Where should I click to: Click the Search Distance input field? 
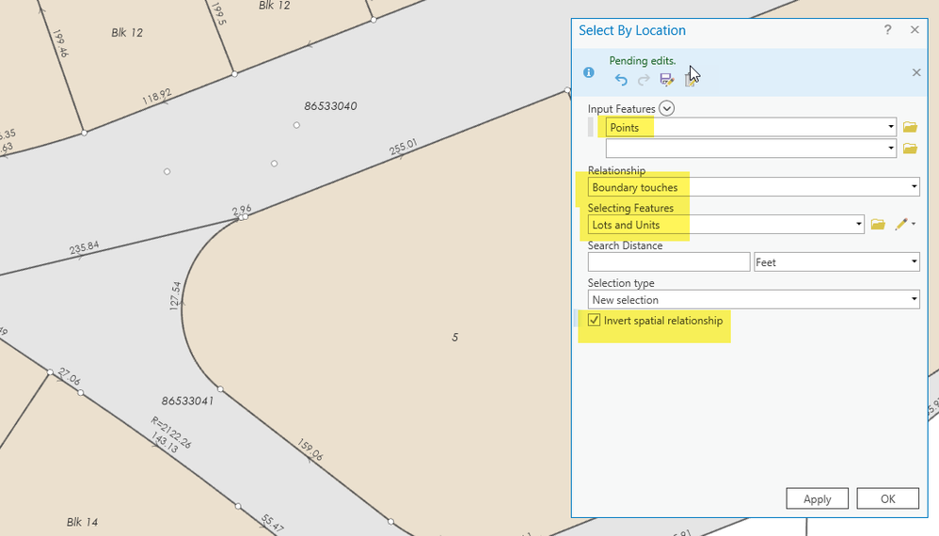[668, 262]
